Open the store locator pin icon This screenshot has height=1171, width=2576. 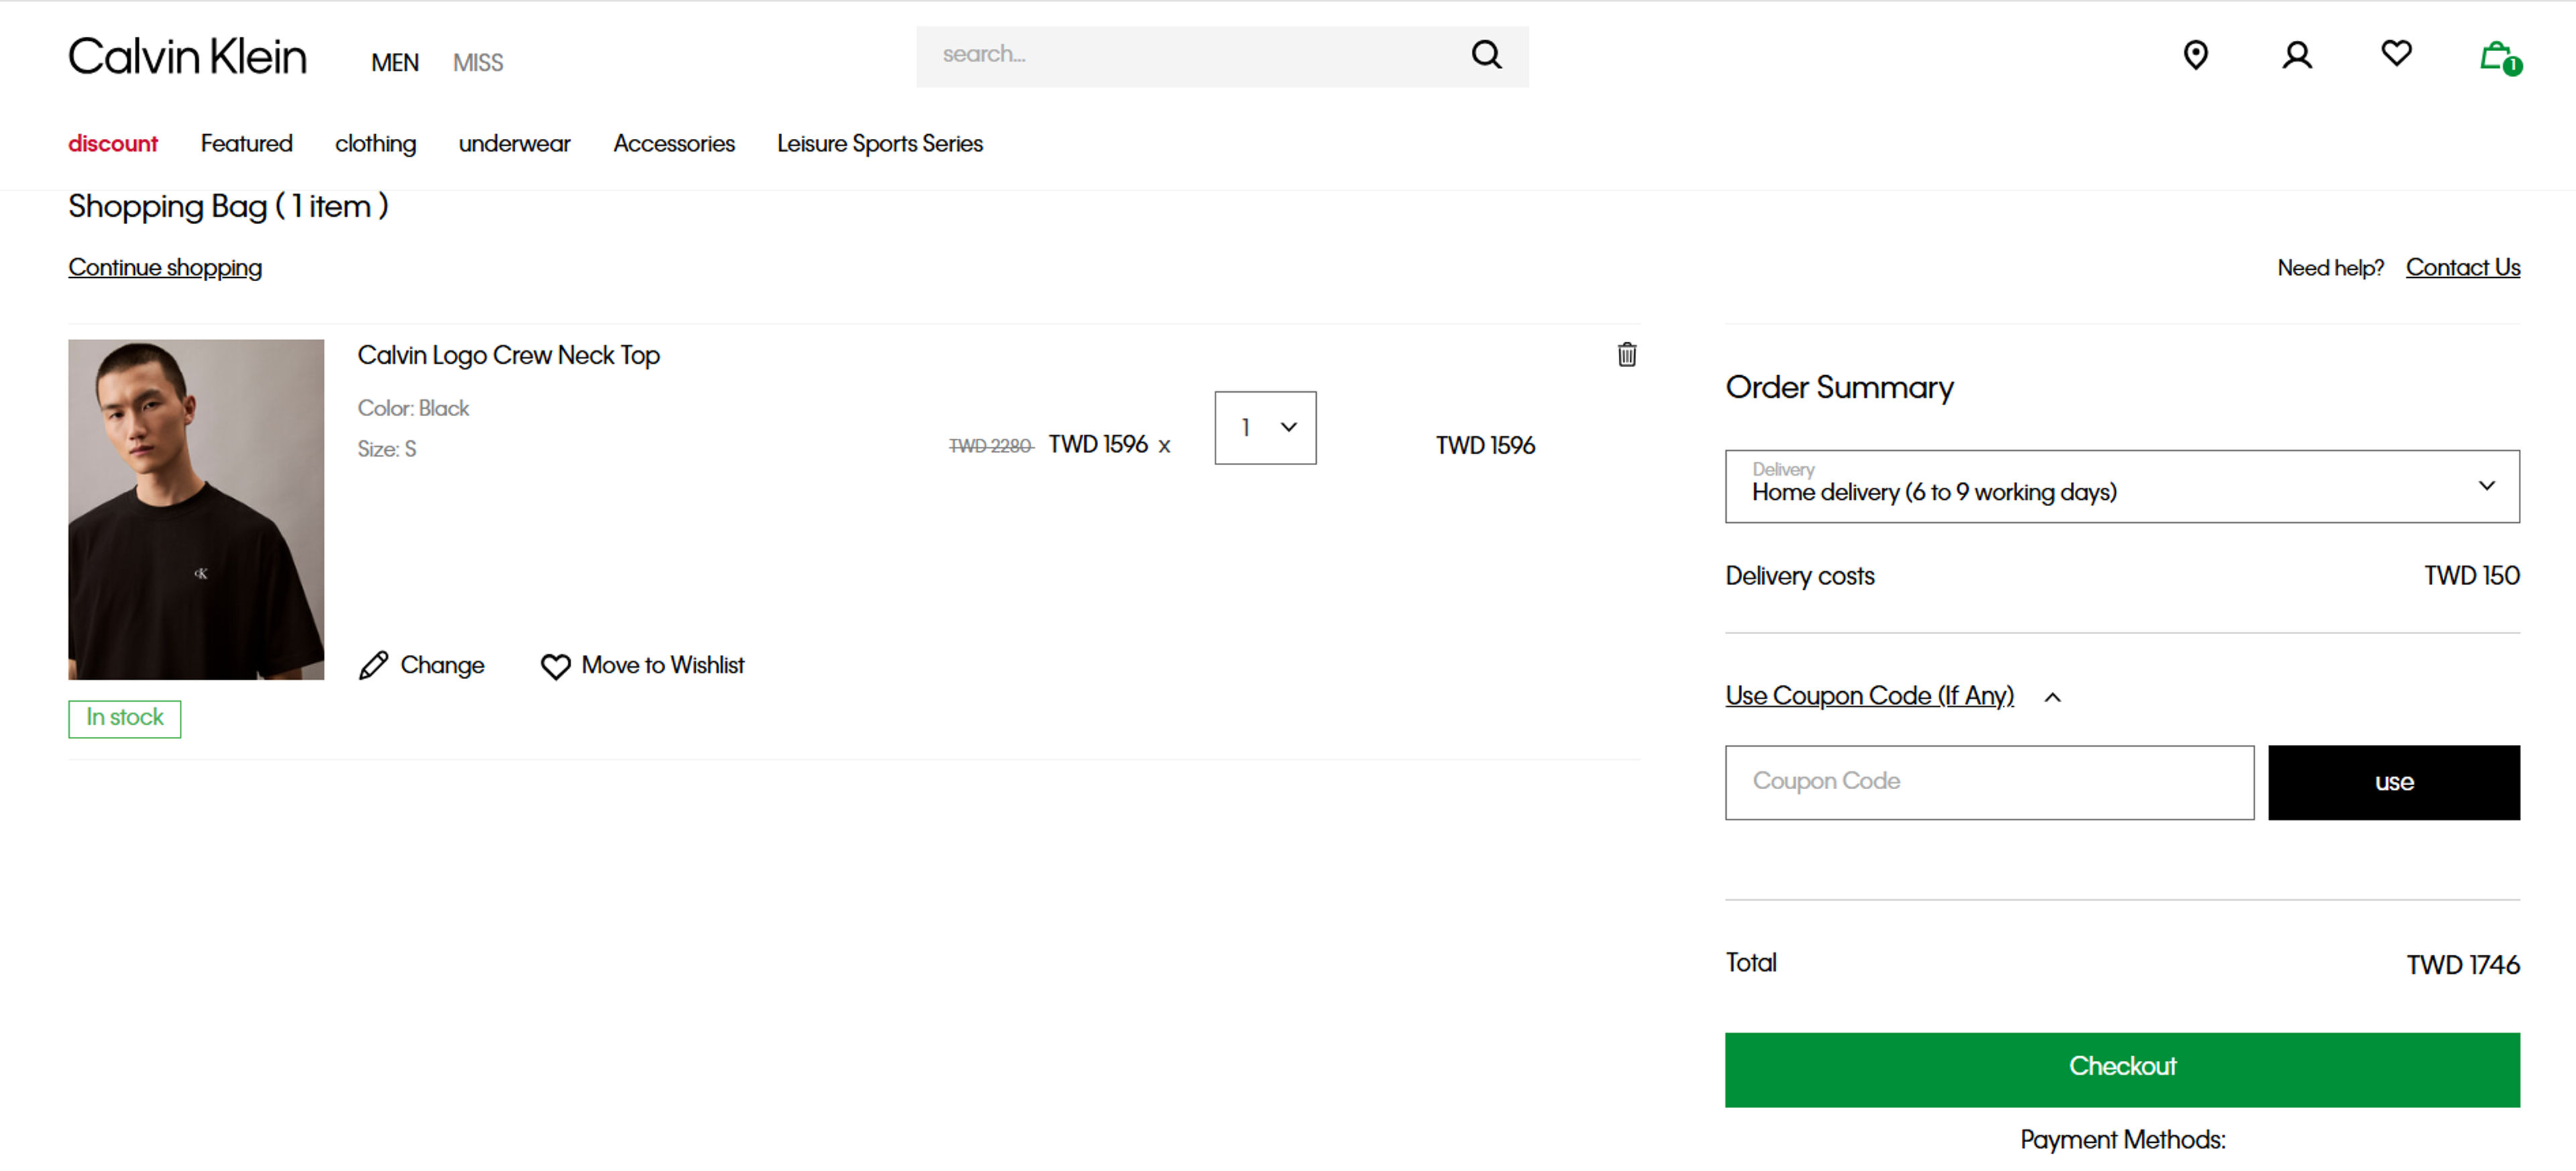(2195, 55)
